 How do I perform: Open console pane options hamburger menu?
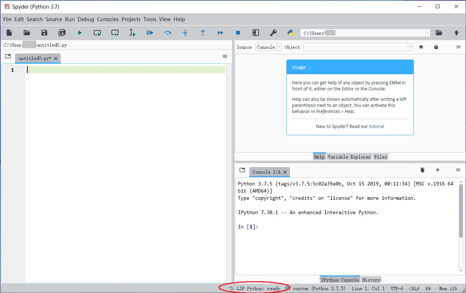(x=458, y=170)
